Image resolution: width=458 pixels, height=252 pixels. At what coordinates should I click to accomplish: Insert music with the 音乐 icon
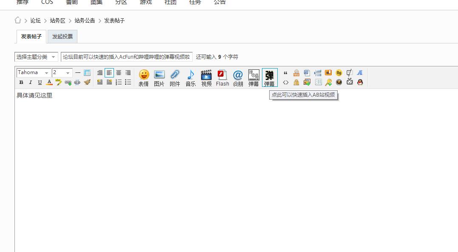(x=191, y=77)
